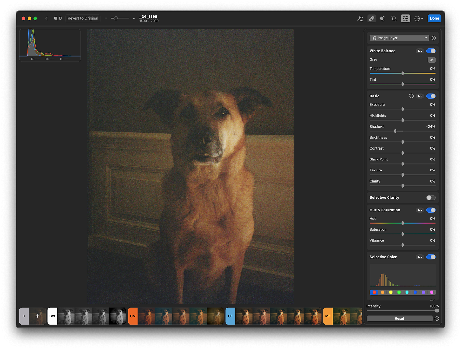Click the Done button

tap(434, 18)
